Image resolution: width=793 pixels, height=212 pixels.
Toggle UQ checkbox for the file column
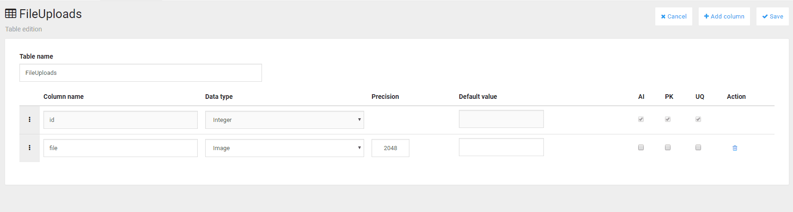[698, 148]
